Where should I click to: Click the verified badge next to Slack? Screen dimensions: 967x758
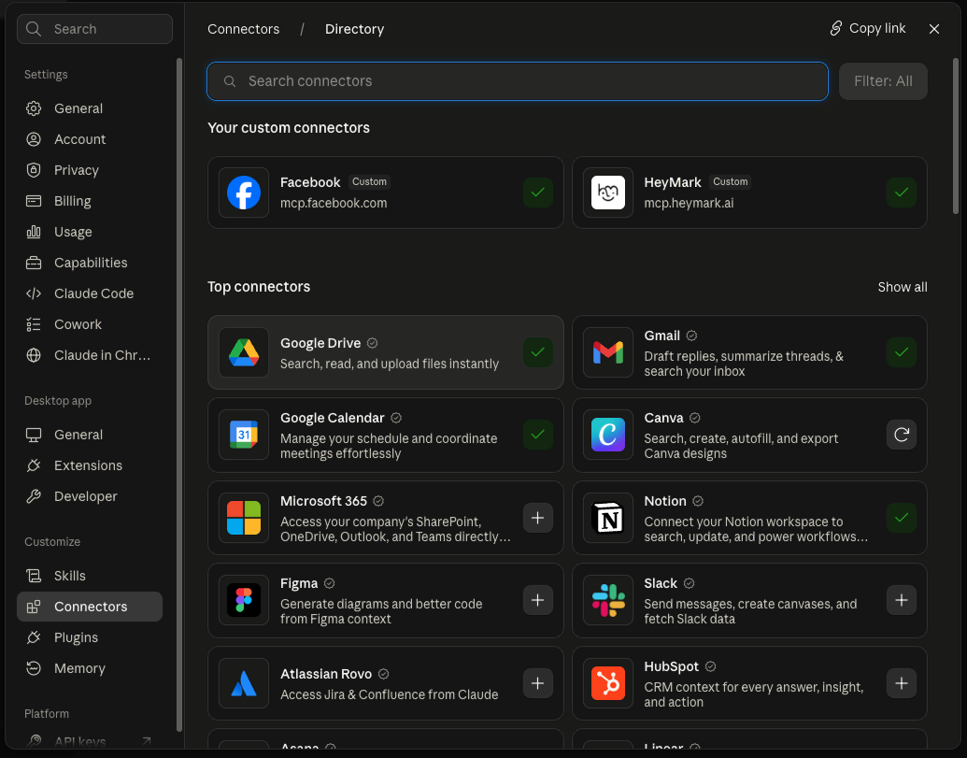coord(690,583)
